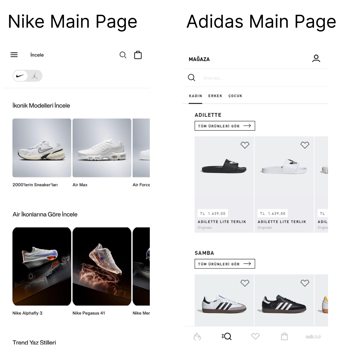337x361 pixels.
Task: Click Tüm Ürünleri Gör under Adilette
Action: pyautogui.click(x=225, y=126)
